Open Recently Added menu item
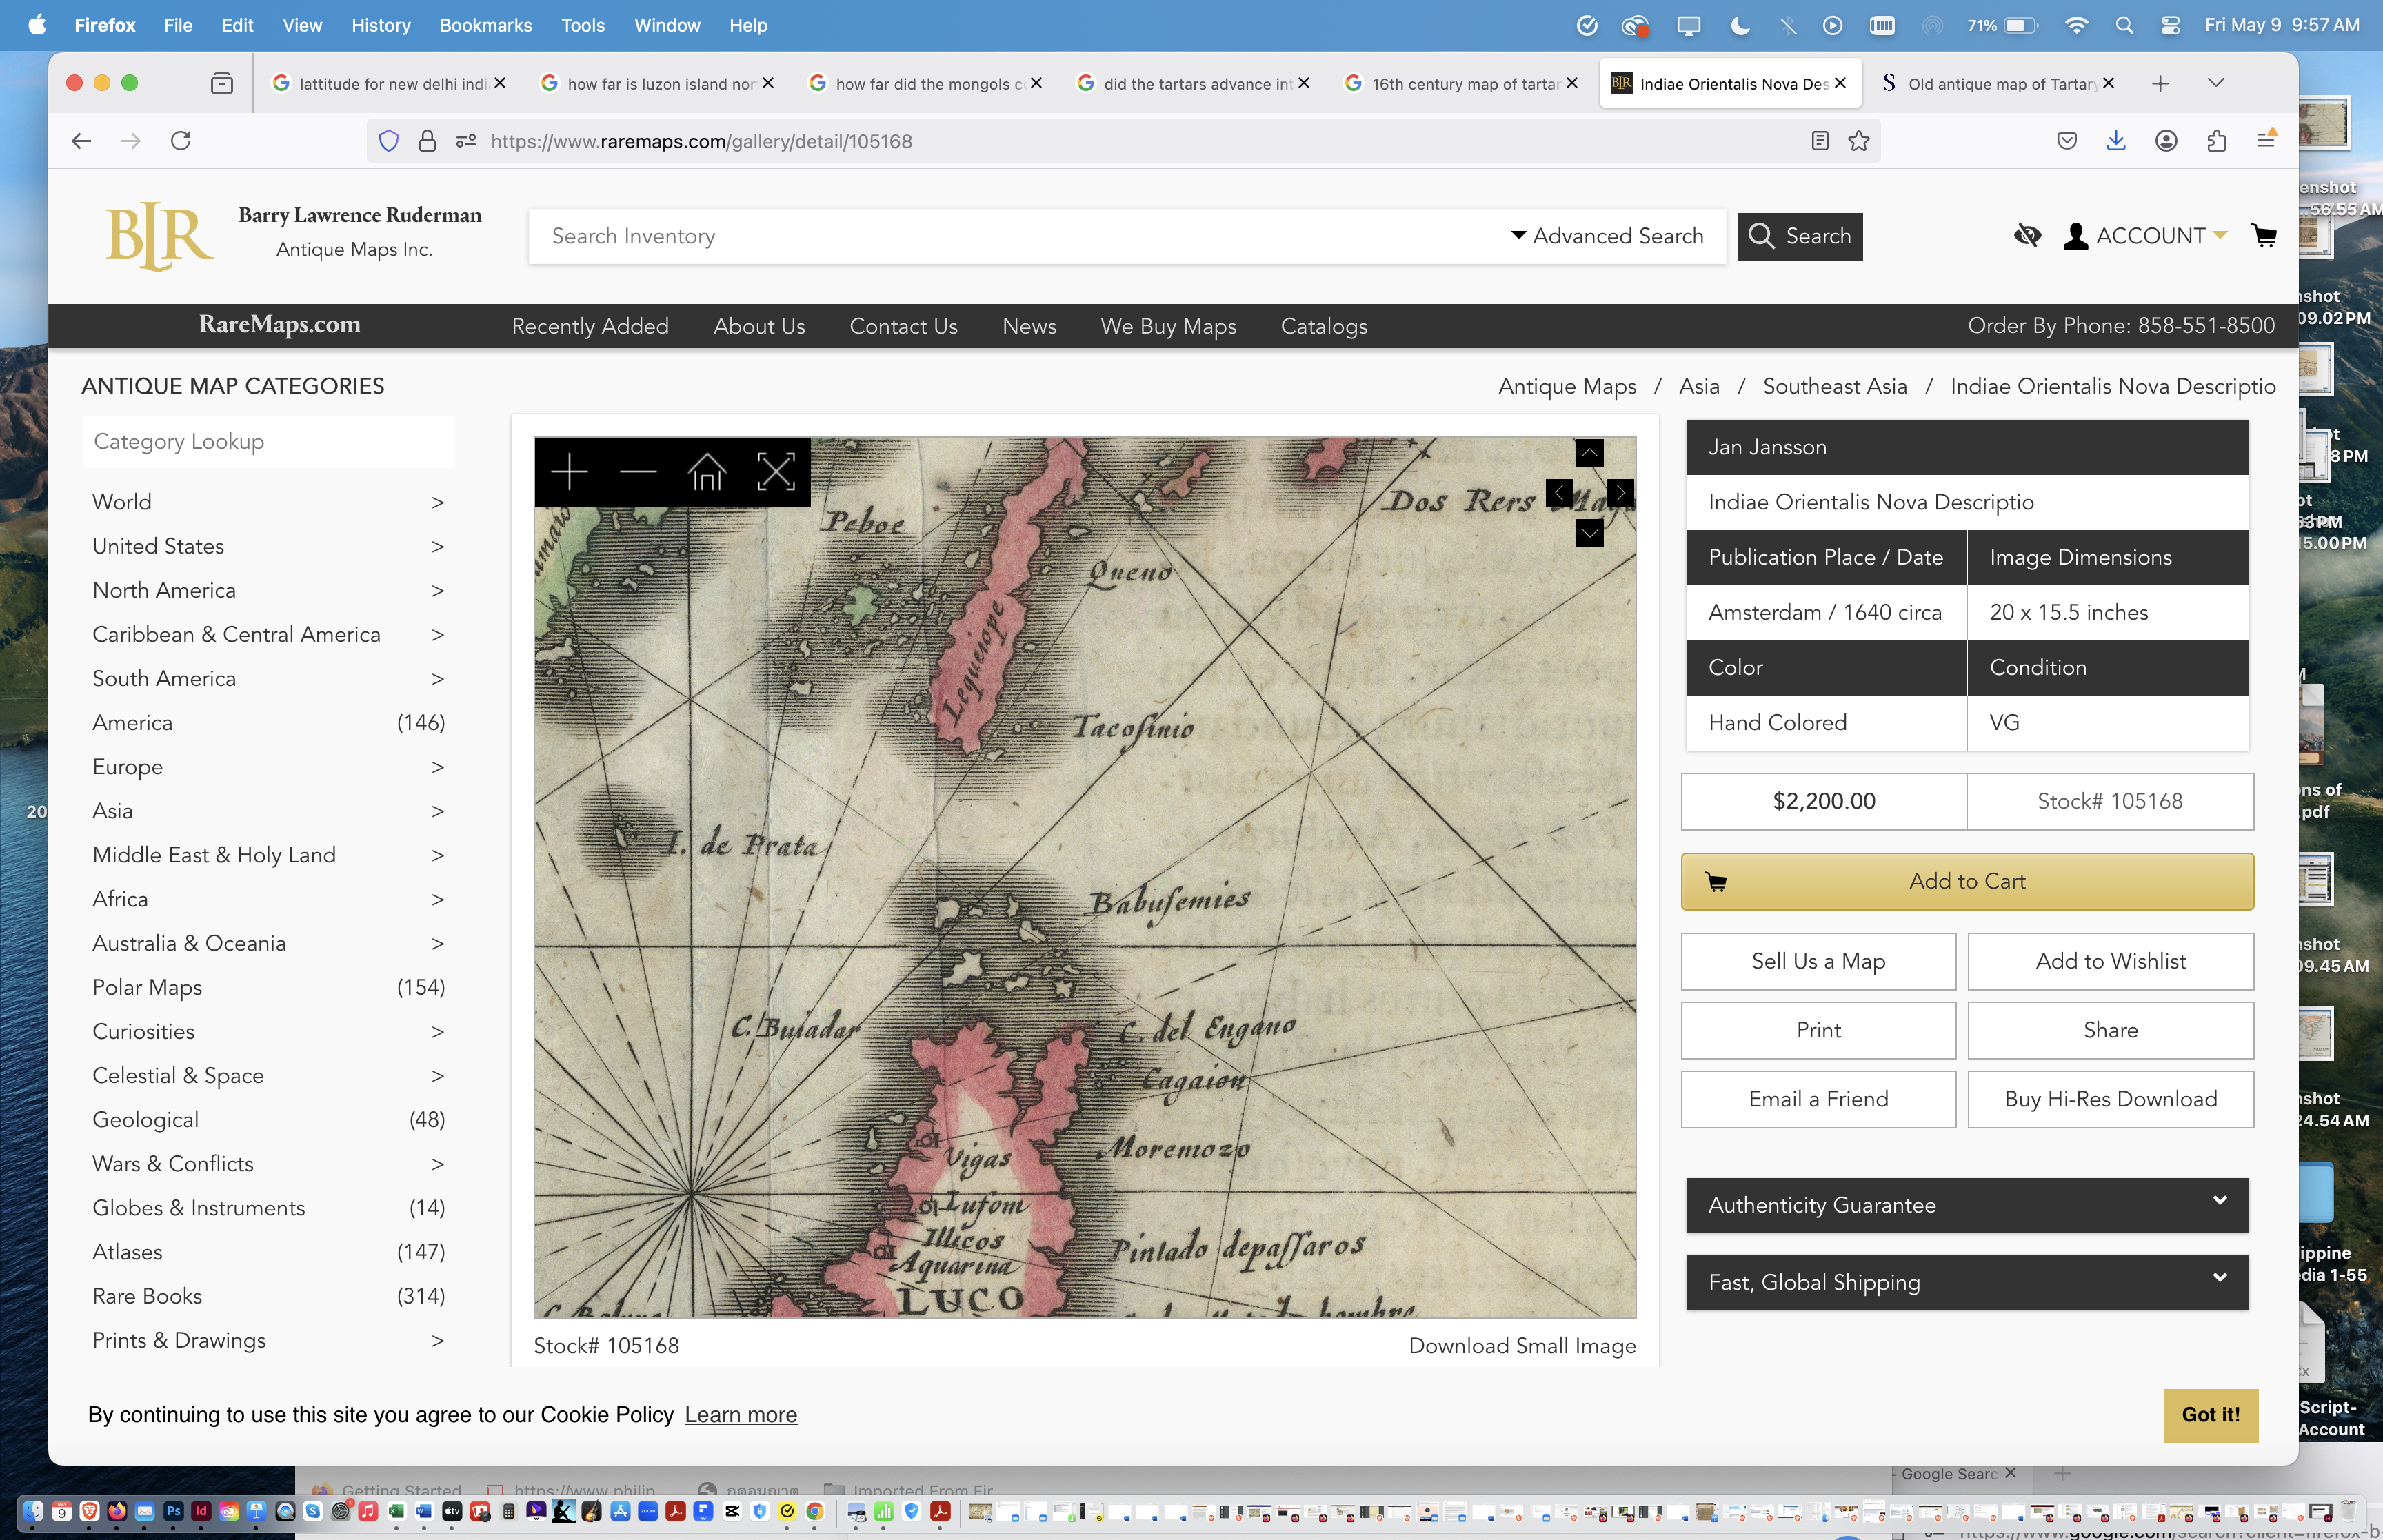Screen dimensions: 2383x1540 (x=590, y=326)
